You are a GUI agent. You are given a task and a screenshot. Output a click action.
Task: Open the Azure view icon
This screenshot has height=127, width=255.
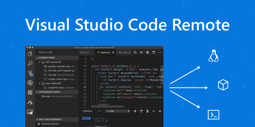coord(30,102)
